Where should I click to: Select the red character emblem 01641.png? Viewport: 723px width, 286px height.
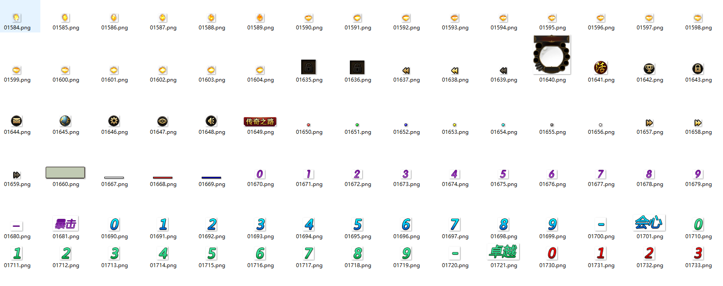(601, 68)
